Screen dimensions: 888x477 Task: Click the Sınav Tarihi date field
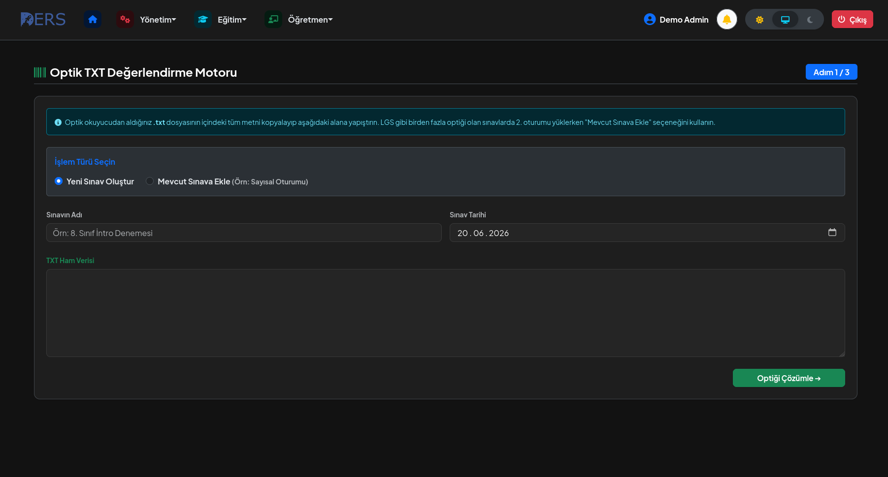click(x=647, y=233)
